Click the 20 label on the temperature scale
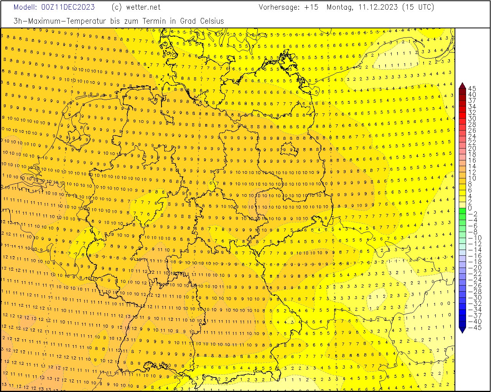491x392 pixels. (472, 148)
